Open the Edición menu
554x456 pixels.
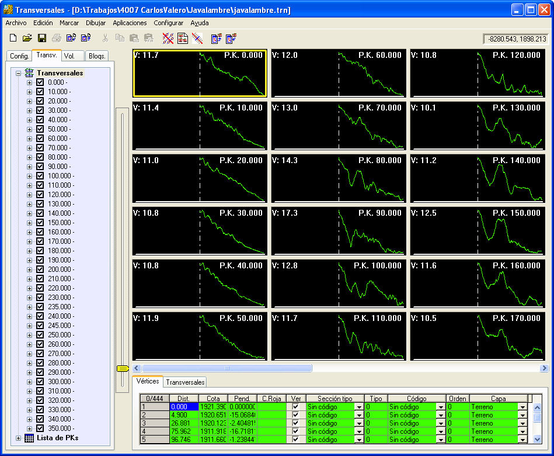[43, 23]
